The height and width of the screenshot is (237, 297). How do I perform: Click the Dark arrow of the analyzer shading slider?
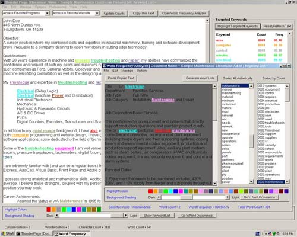point(159,197)
